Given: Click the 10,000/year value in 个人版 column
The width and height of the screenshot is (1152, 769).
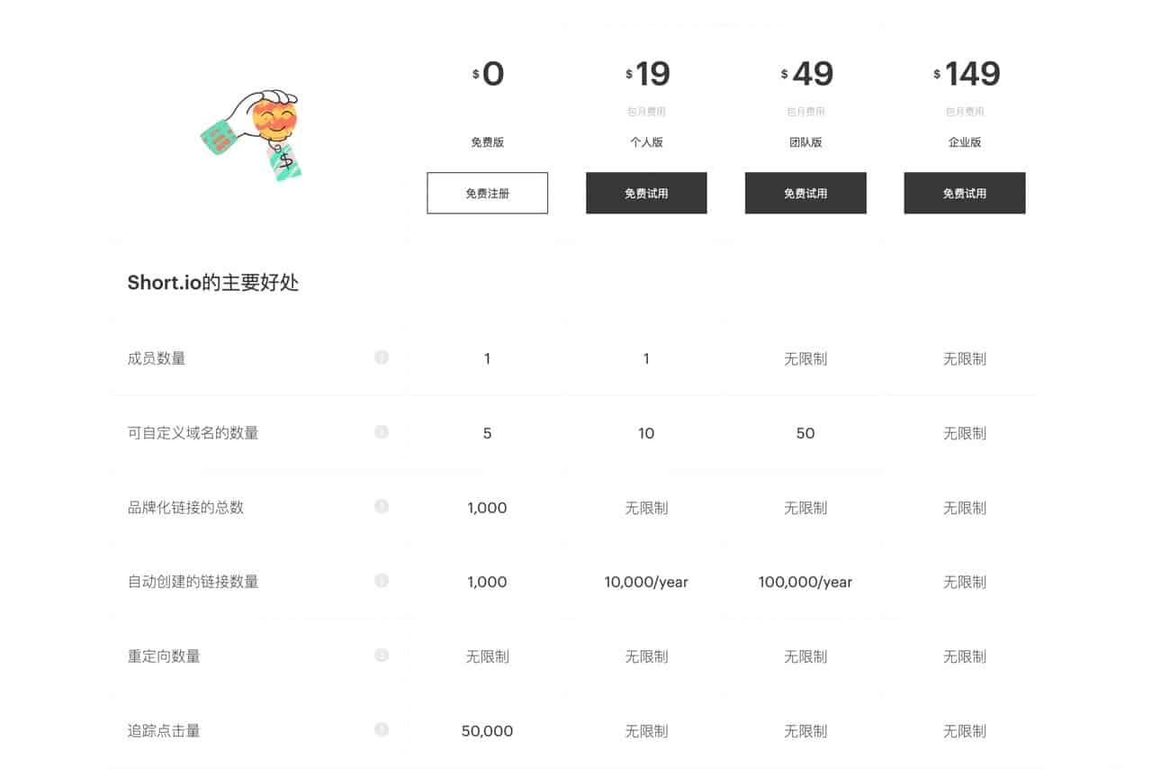Looking at the screenshot, I should pyautogui.click(x=646, y=582).
